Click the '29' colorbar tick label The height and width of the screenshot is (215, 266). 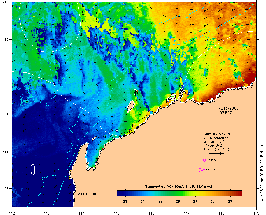(230, 201)
